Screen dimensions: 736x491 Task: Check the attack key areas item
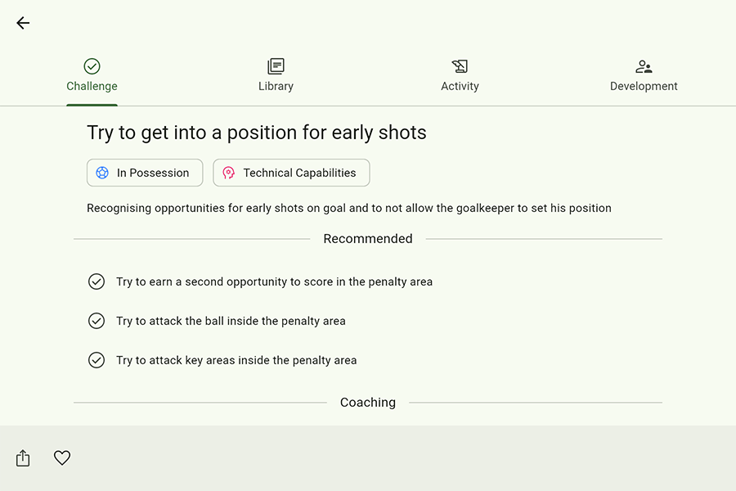(x=96, y=360)
